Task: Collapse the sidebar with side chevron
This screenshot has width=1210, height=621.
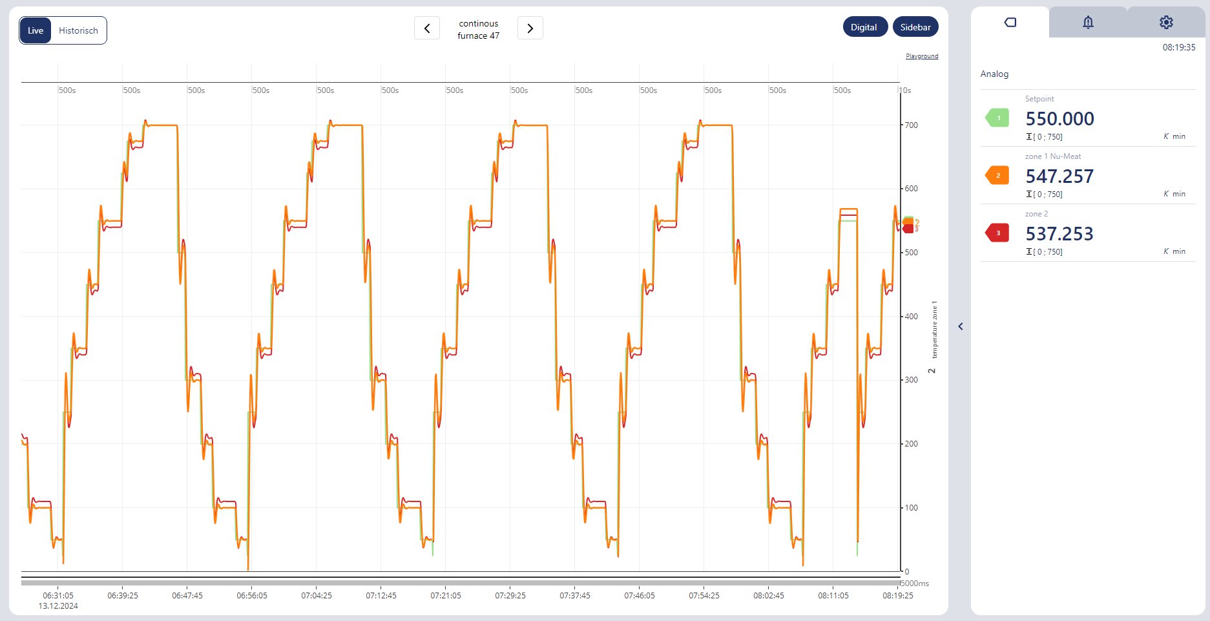Action: [x=961, y=326]
